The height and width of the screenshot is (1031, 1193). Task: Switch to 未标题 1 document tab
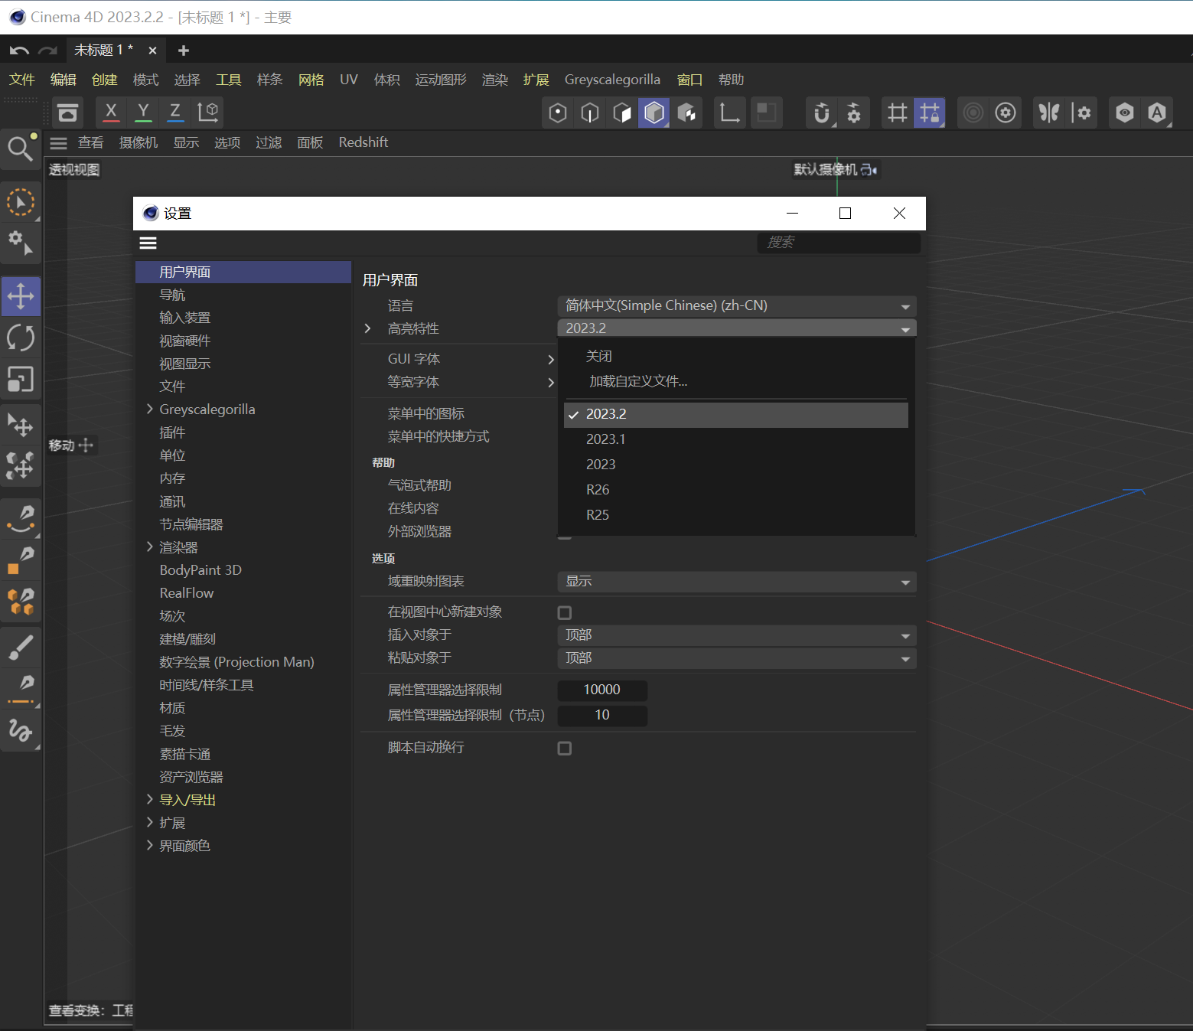pos(103,50)
